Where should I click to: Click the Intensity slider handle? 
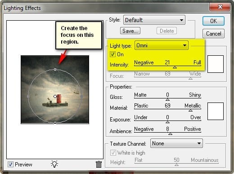click(175, 67)
